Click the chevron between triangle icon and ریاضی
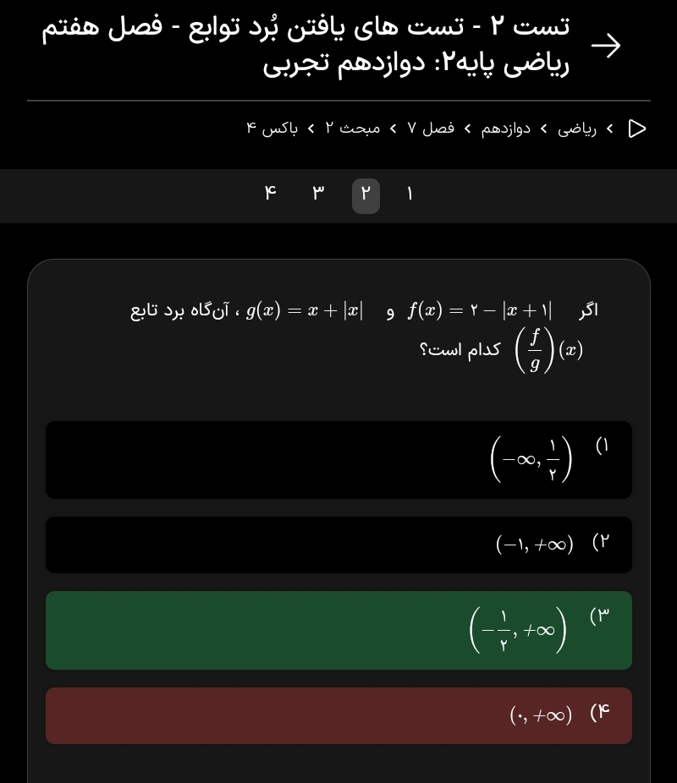 pos(610,129)
